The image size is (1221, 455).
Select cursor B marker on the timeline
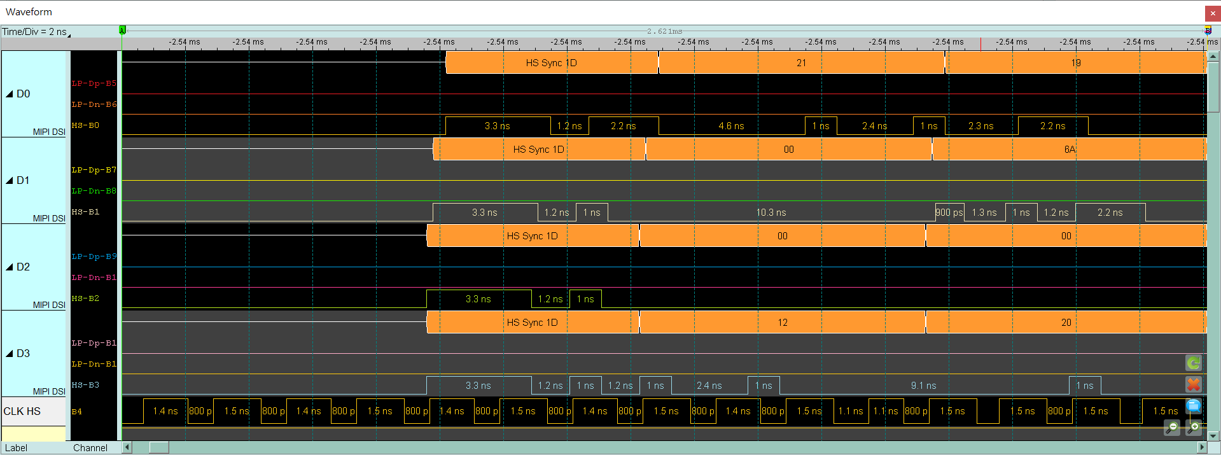click(1208, 30)
